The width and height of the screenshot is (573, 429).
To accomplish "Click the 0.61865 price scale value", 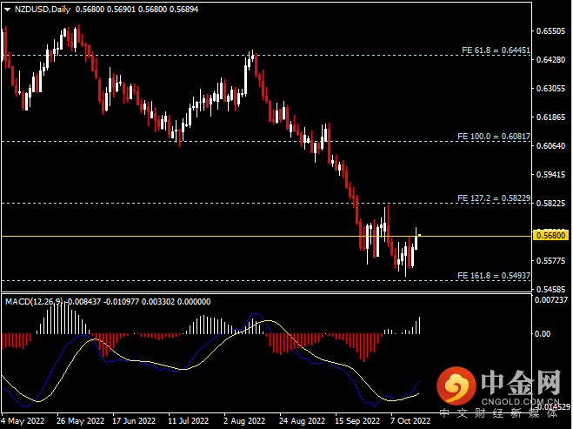I will point(550,117).
